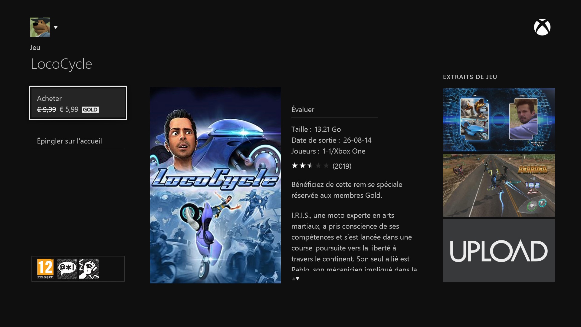This screenshot has height=327, width=581.
Task: Open the profile avatar picture
Action: (x=40, y=27)
